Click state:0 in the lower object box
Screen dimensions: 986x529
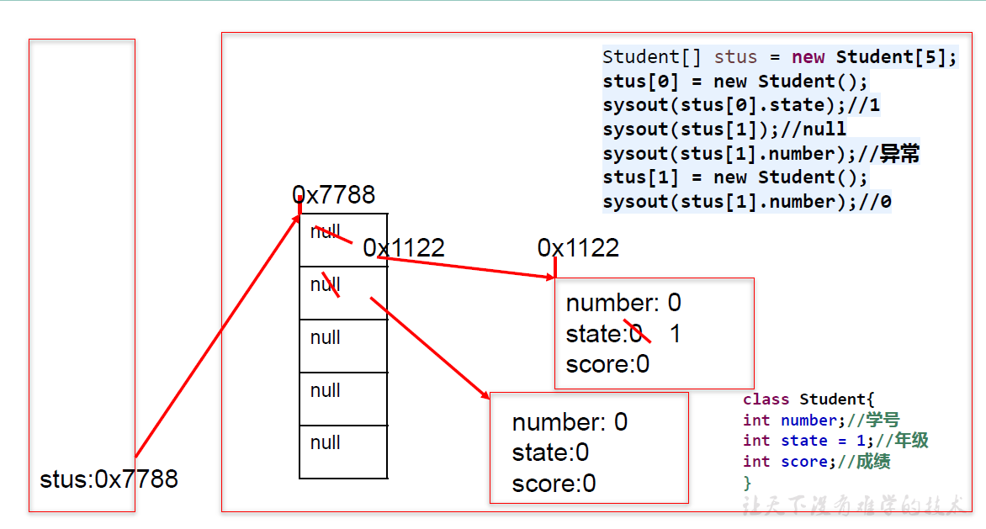click(x=550, y=453)
